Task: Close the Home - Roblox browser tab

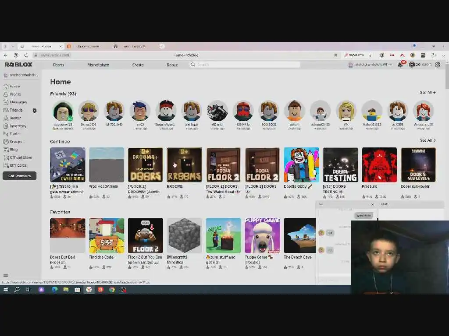Action: tap(61, 46)
